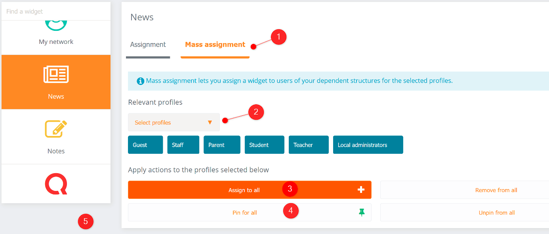Click the Remove from all button
Screen dimensions: 549x234
tap(496, 190)
